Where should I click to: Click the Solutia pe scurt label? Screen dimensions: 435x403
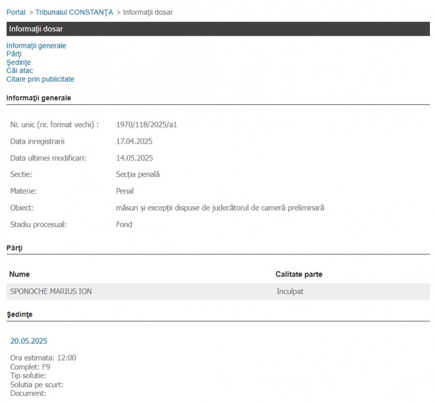(37, 385)
